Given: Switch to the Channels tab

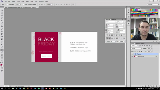Looking at the screenshot, I should click(x=137, y=43).
